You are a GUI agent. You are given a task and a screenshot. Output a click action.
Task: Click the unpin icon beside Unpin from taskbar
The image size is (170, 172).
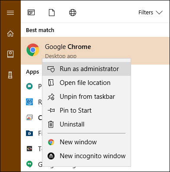[51, 97]
